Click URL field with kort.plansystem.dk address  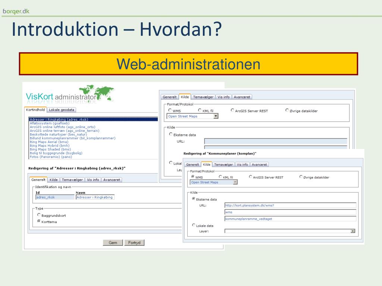click(290, 205)
